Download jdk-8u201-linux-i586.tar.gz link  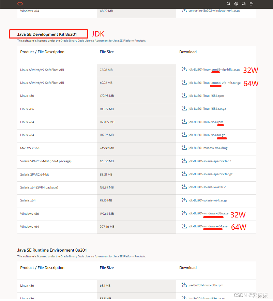click(207, 109)
